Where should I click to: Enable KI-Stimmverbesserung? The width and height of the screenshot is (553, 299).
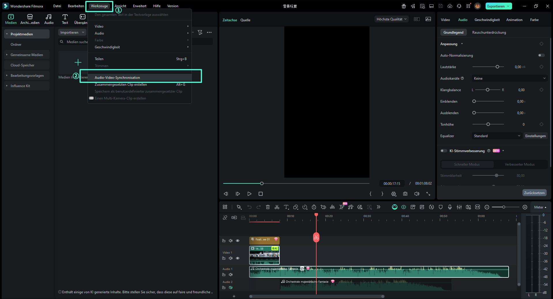tap(444, 151)
